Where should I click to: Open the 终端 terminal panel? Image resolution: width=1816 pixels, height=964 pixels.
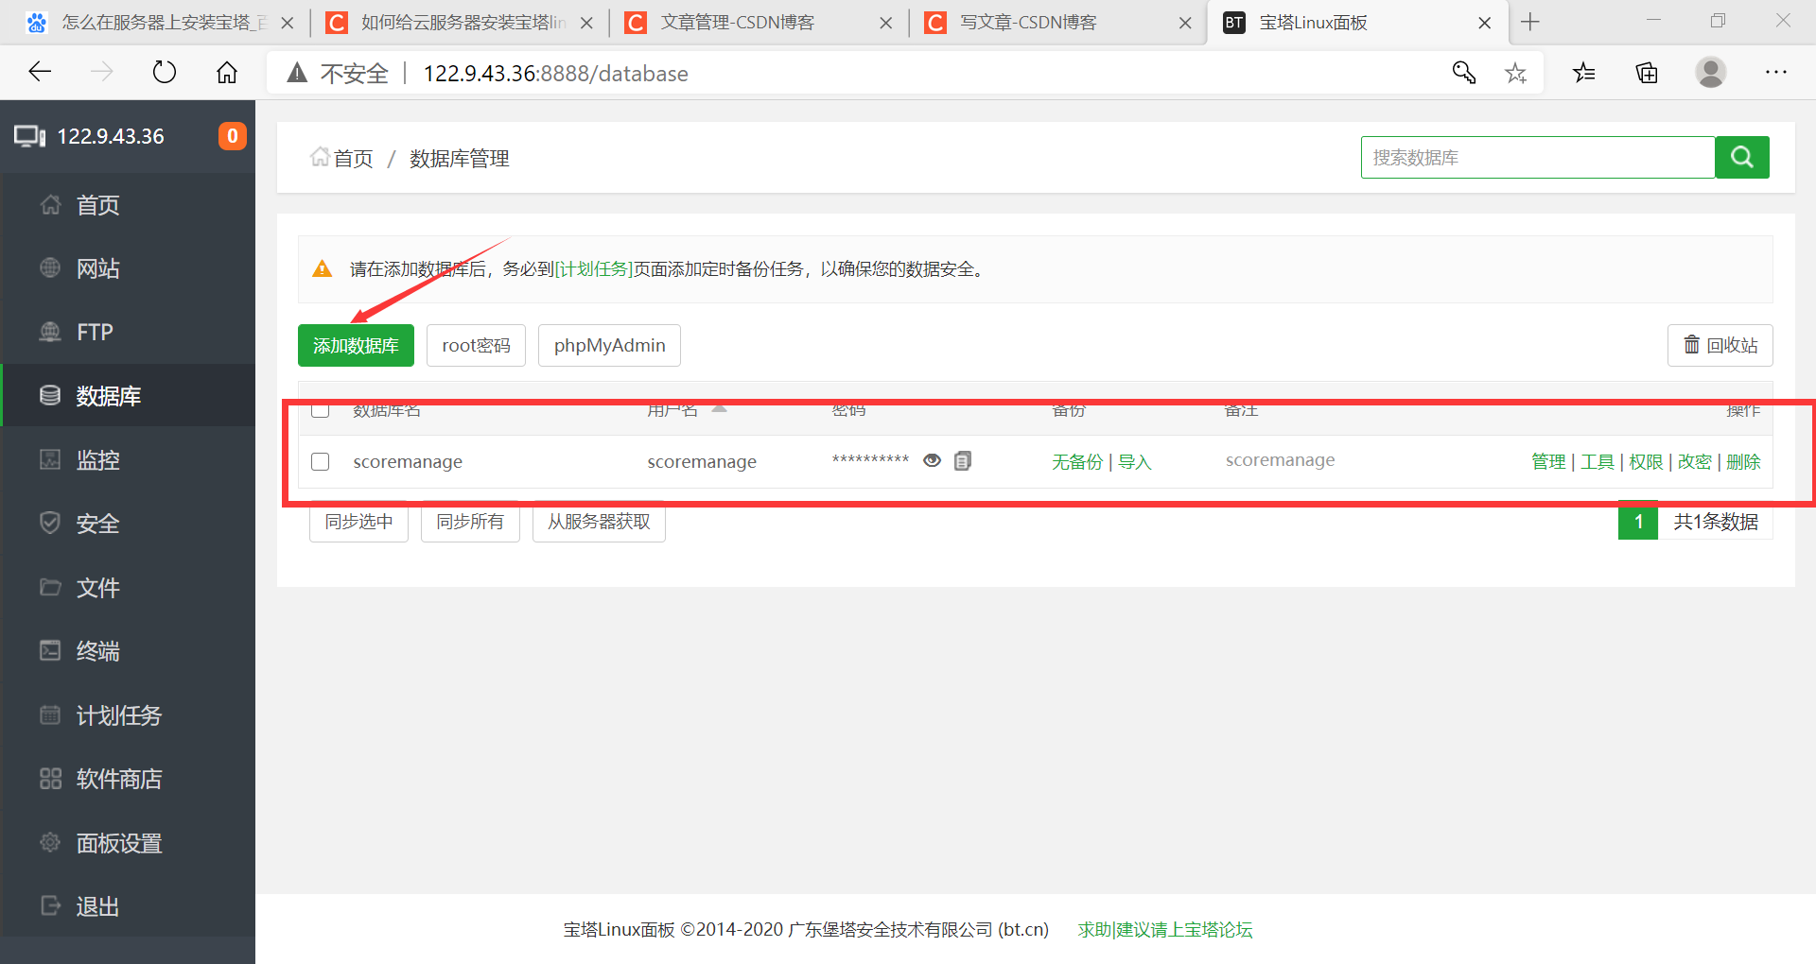point(96,650)
